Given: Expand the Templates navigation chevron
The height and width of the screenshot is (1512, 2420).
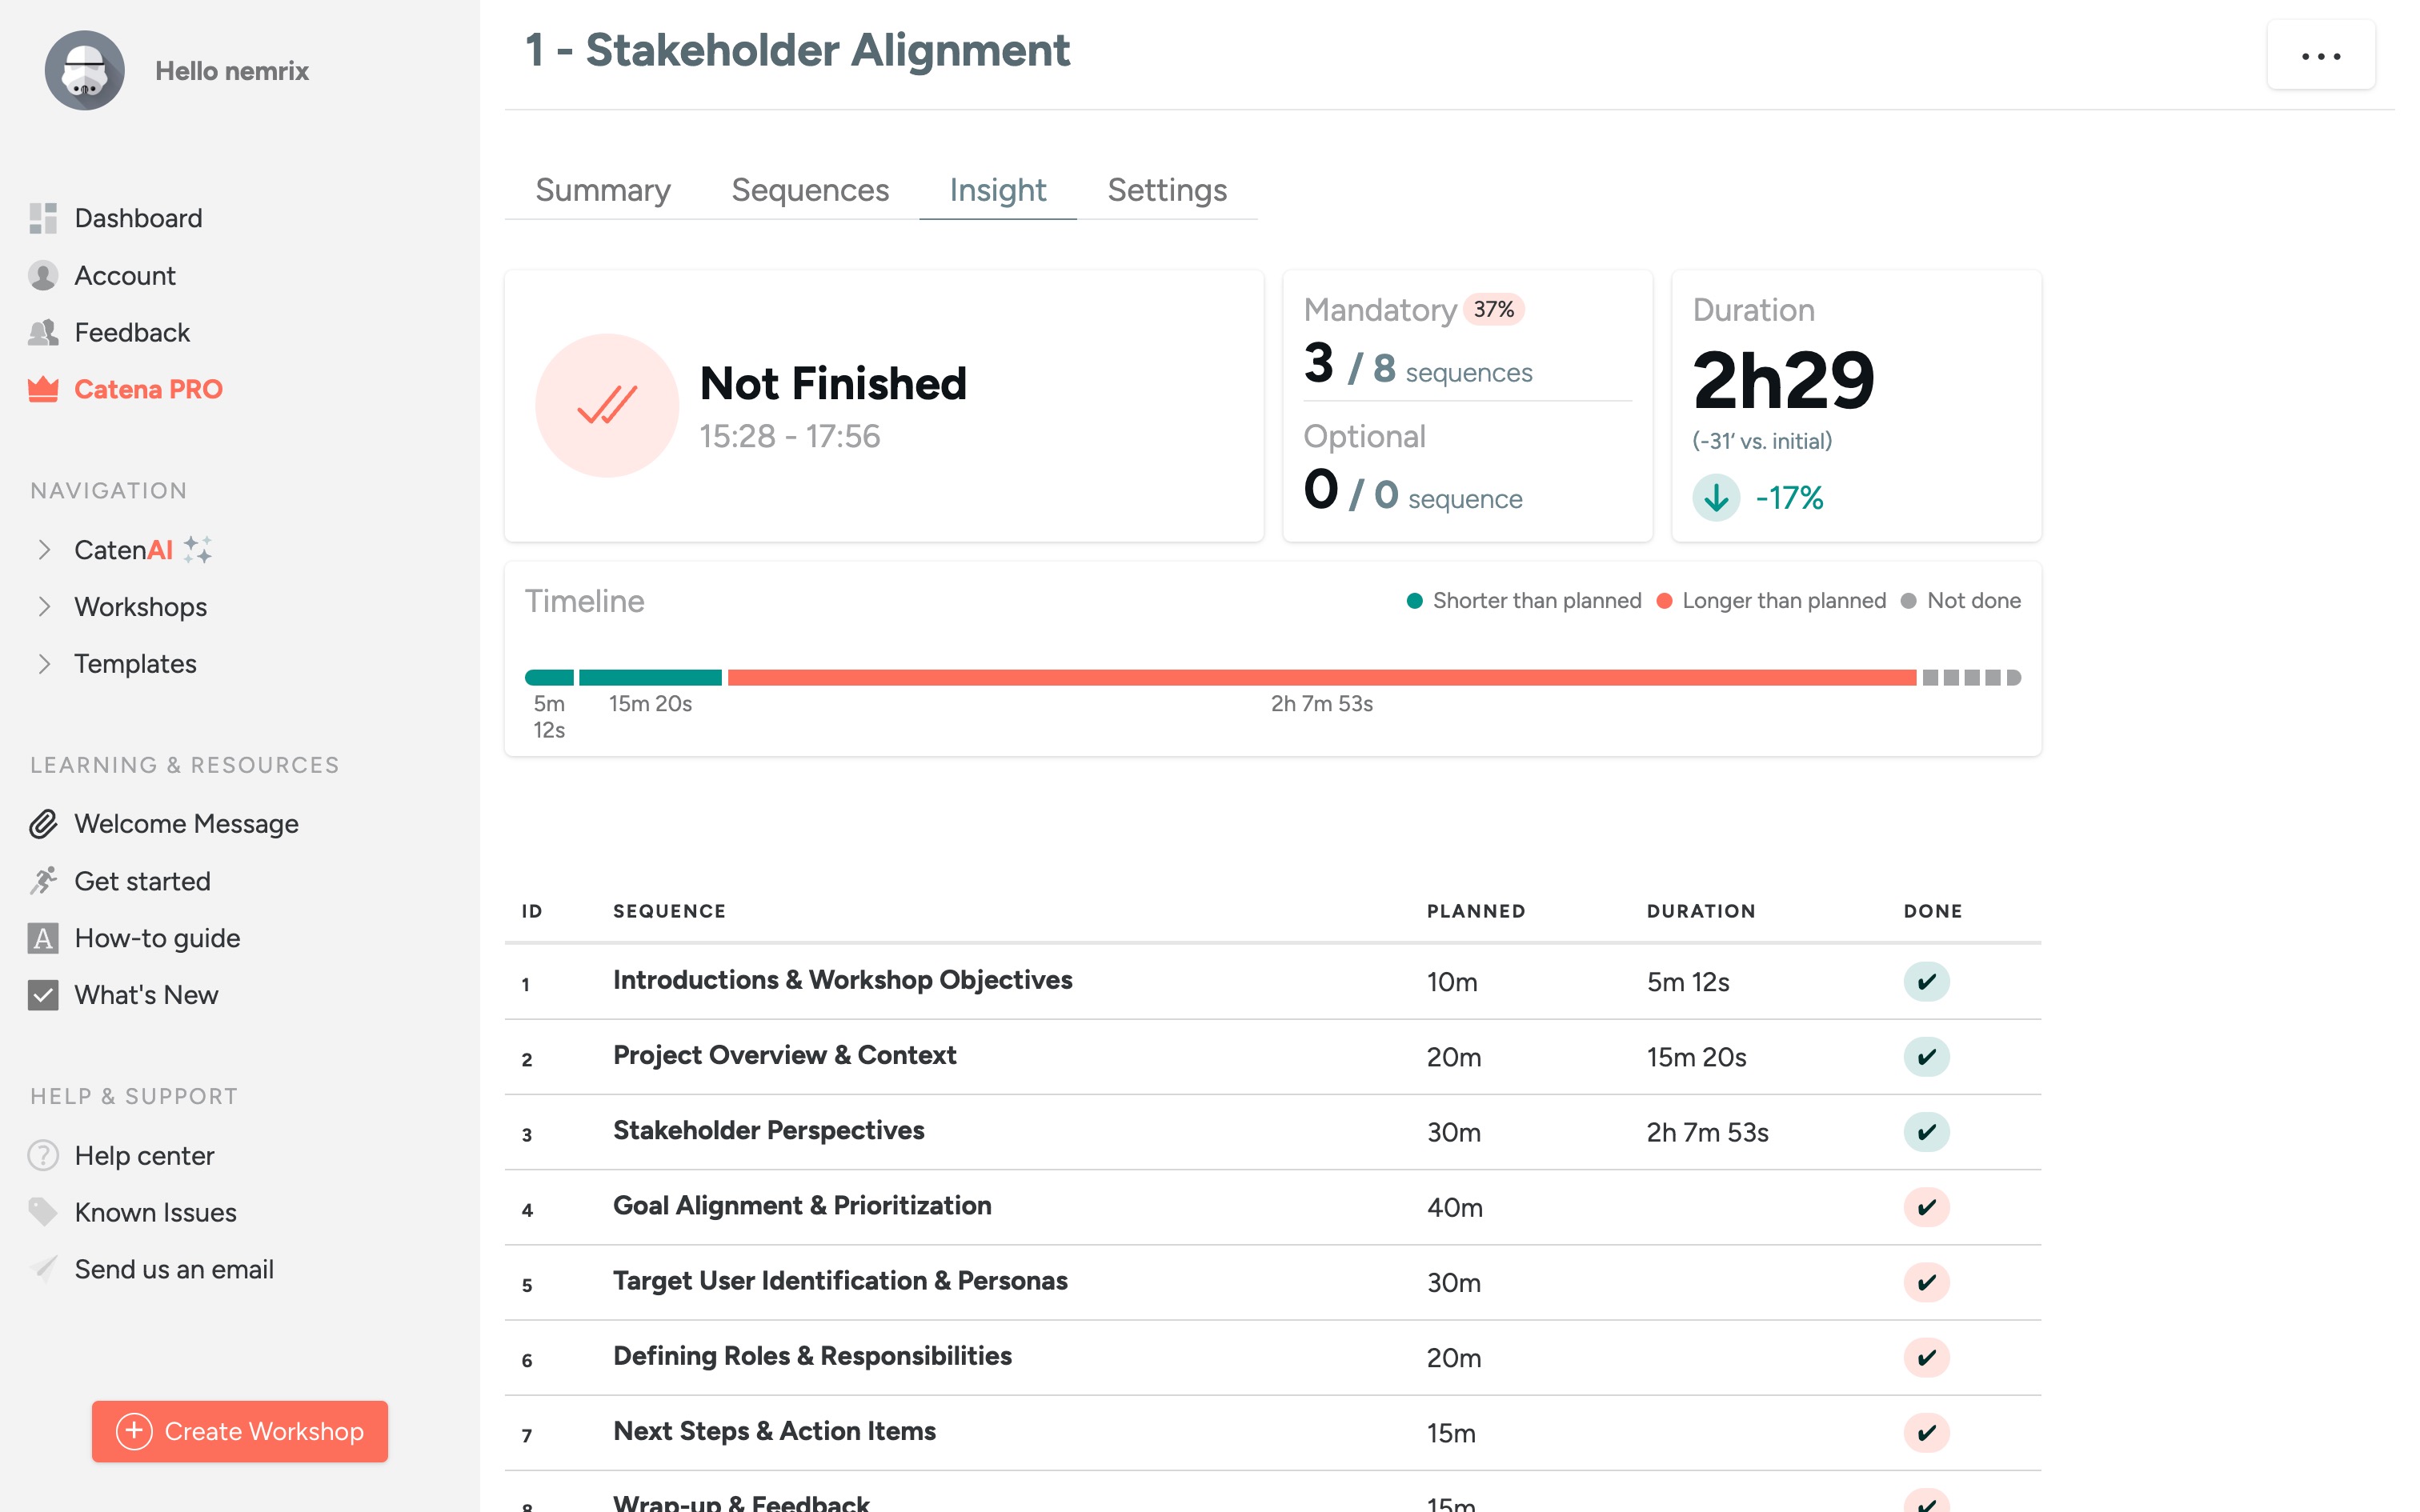Looking at the screenshot, I should coord(44,664).
